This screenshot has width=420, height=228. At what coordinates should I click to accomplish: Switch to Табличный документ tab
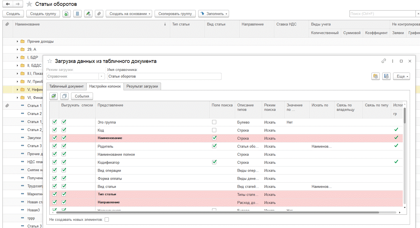coord(66,86)
